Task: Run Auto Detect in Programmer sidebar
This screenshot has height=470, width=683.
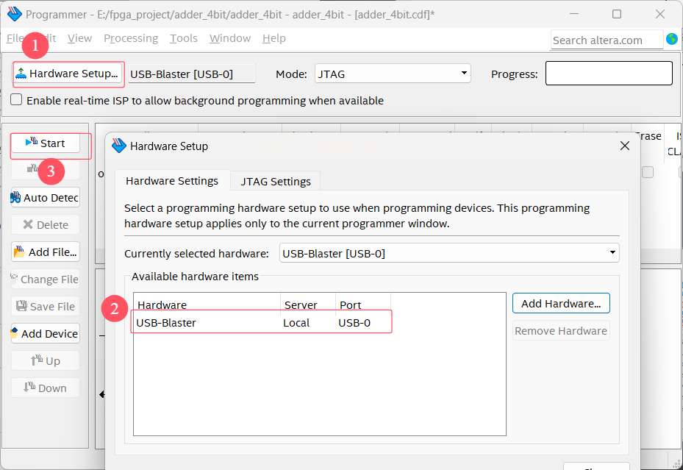Action: (46, 198)
